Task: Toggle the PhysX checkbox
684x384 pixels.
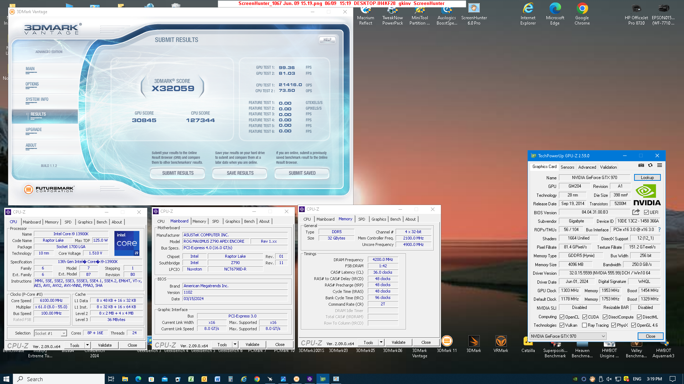Action: tap(613, 325)
